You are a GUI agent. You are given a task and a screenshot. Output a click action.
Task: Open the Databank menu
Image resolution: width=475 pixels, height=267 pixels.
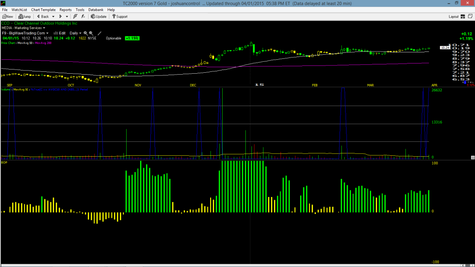coord(96,10)
